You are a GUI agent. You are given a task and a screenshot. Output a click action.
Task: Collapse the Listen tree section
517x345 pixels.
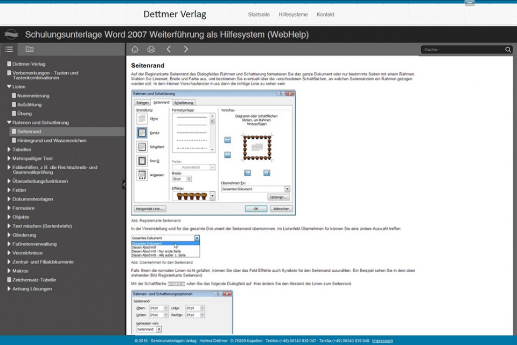pos(9,86)
